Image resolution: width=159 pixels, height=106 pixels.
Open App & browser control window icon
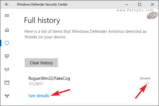pyautogui.click(x=7, y=83)
